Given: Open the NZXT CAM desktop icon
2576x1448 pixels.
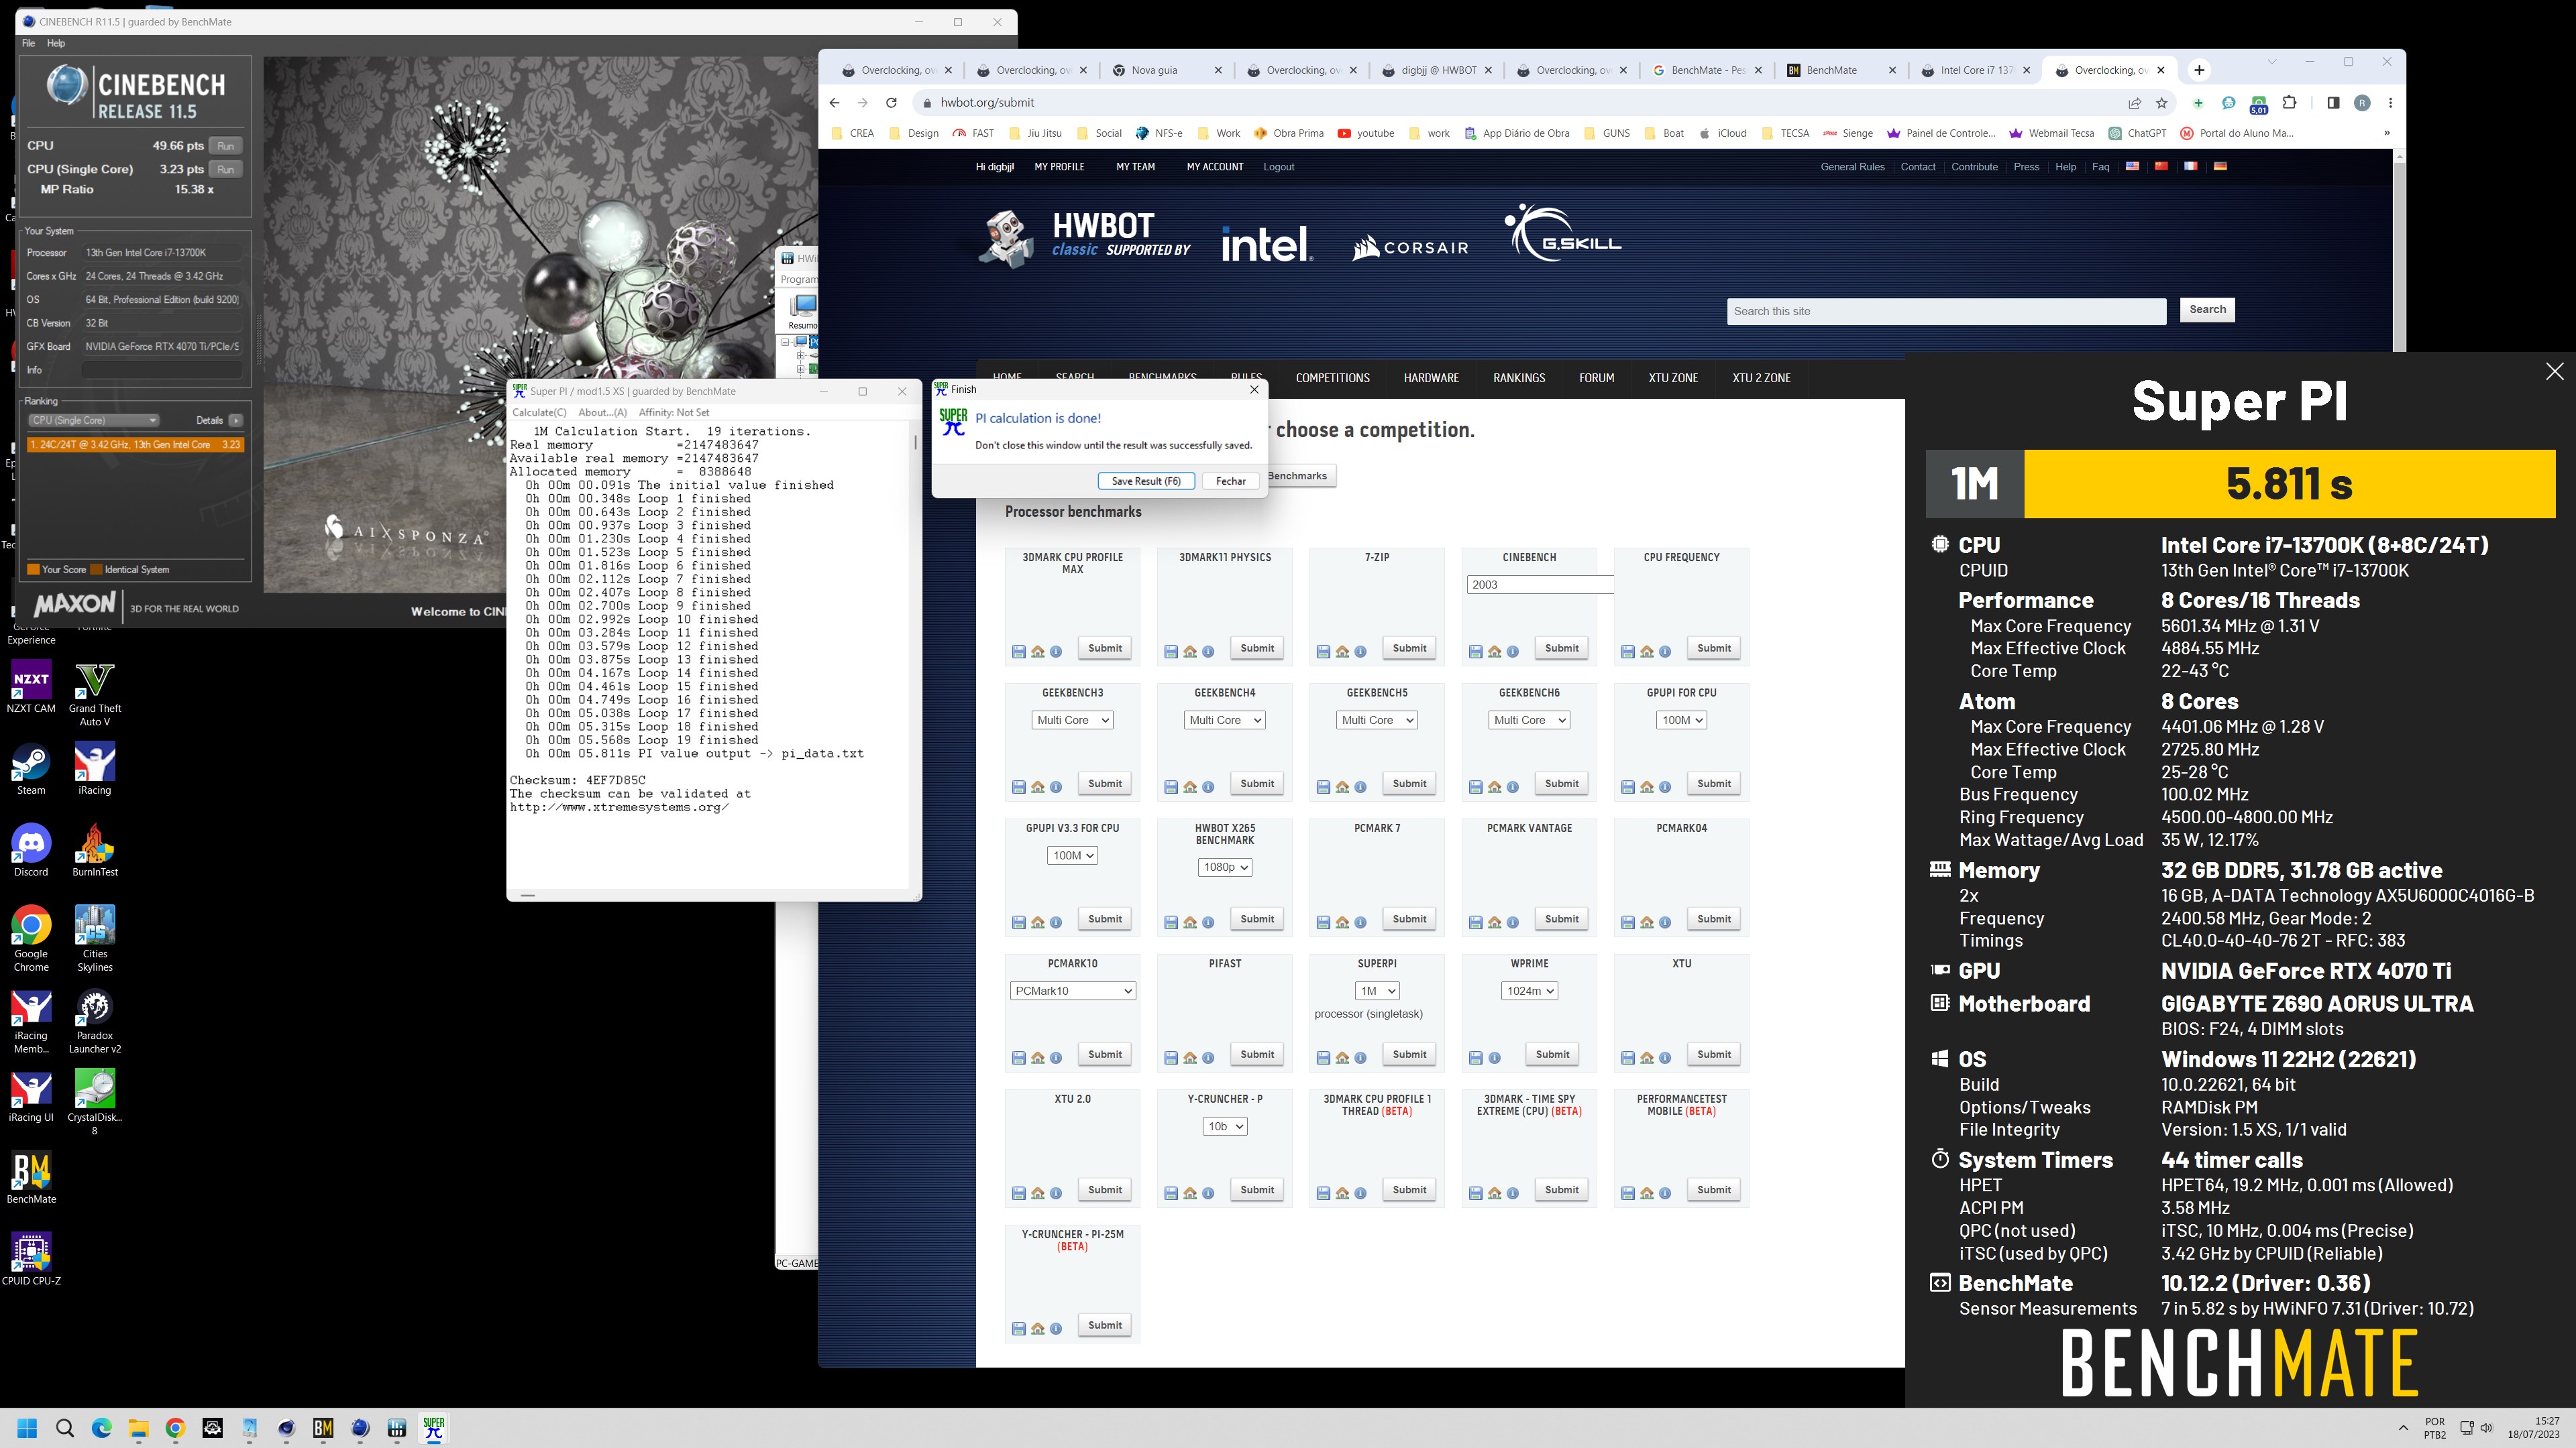Looking at the screenshot, I should click(31, 688).
